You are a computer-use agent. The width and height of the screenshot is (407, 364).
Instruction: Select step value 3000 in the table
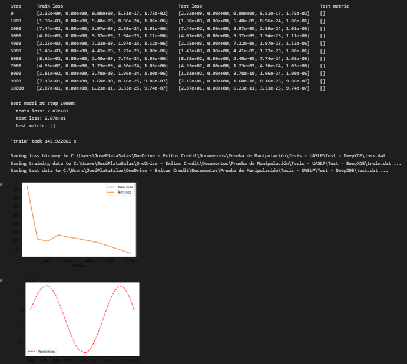pyautogui.click(x=16, y=35)
